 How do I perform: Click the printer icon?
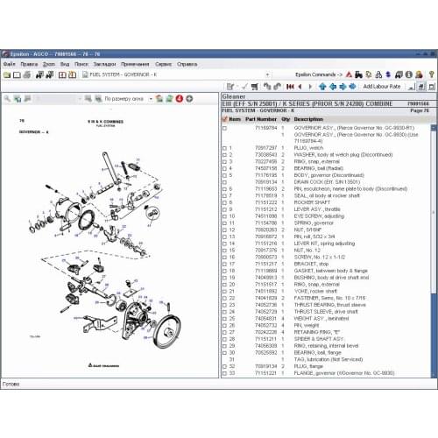click(27, 74)
